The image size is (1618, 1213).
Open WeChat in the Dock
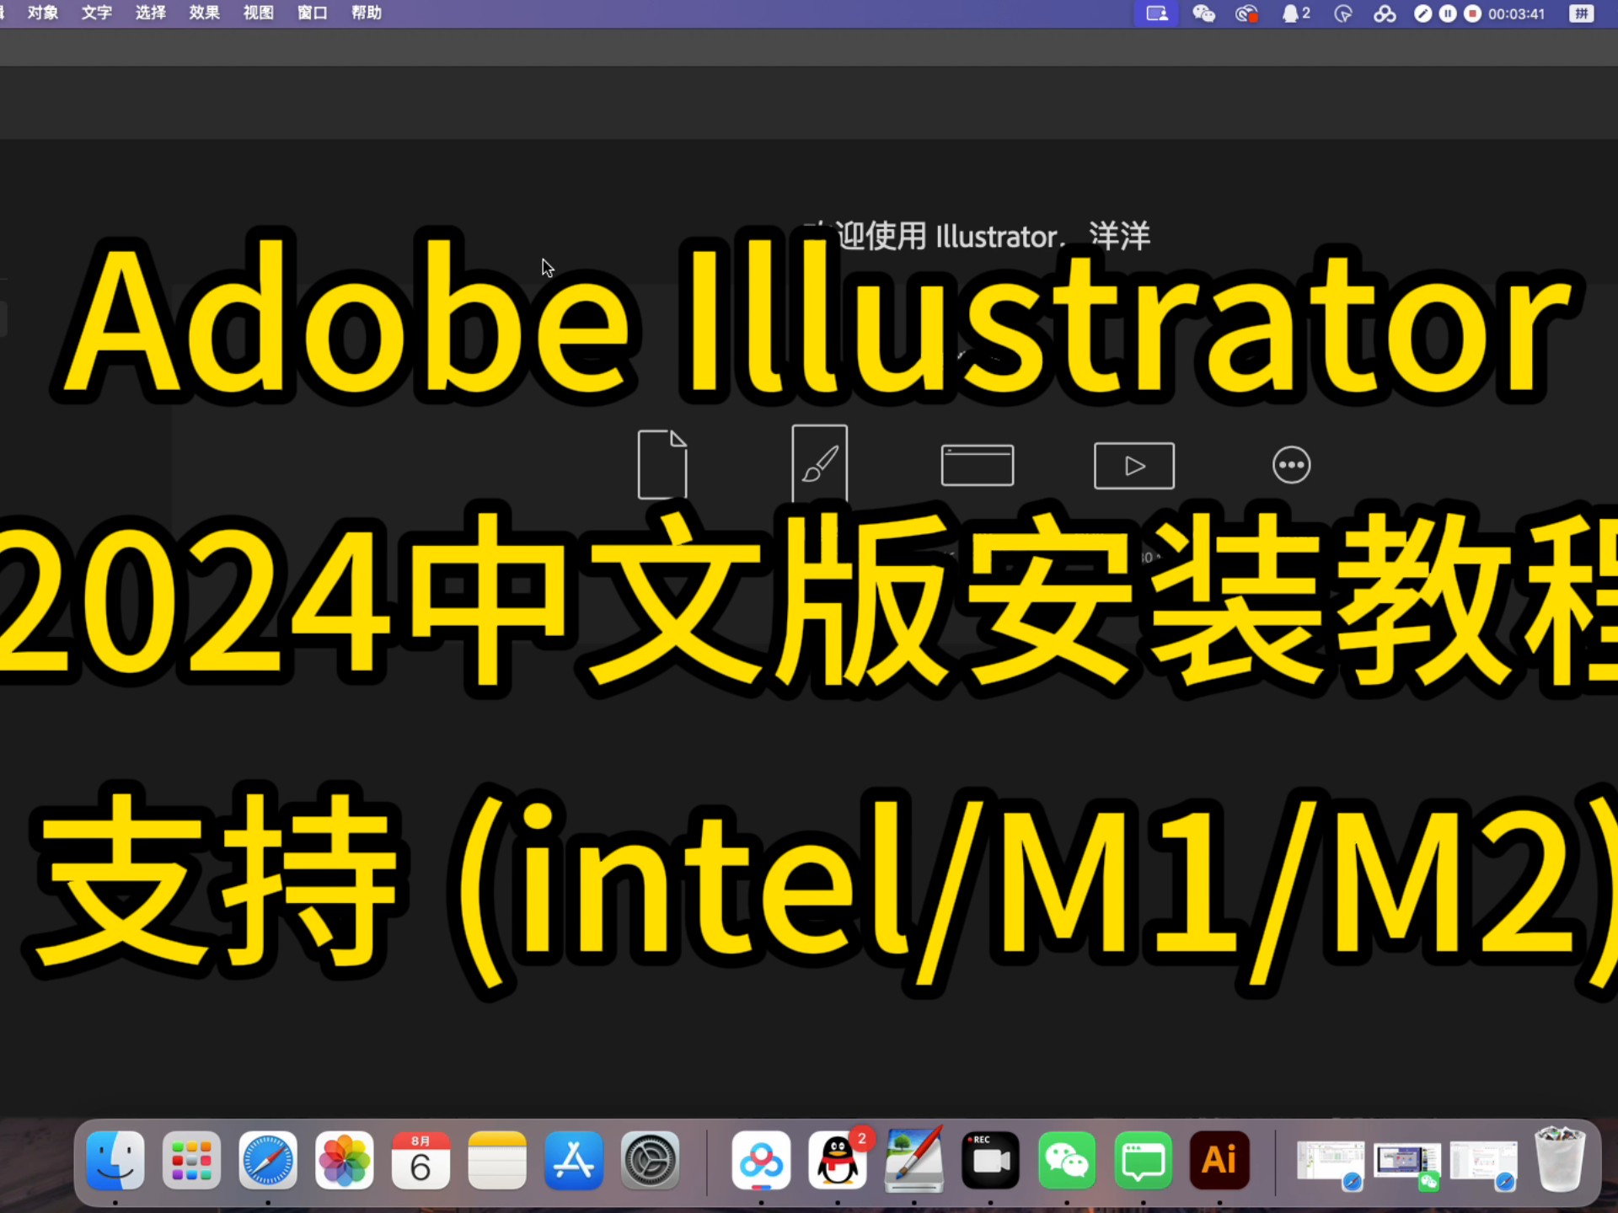click(x=1067, y=1160)
